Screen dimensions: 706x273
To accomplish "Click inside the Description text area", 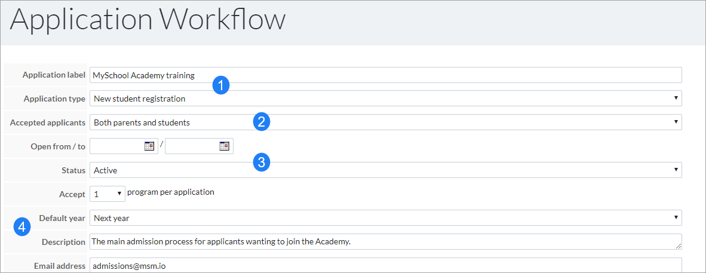I will (385, 241).
